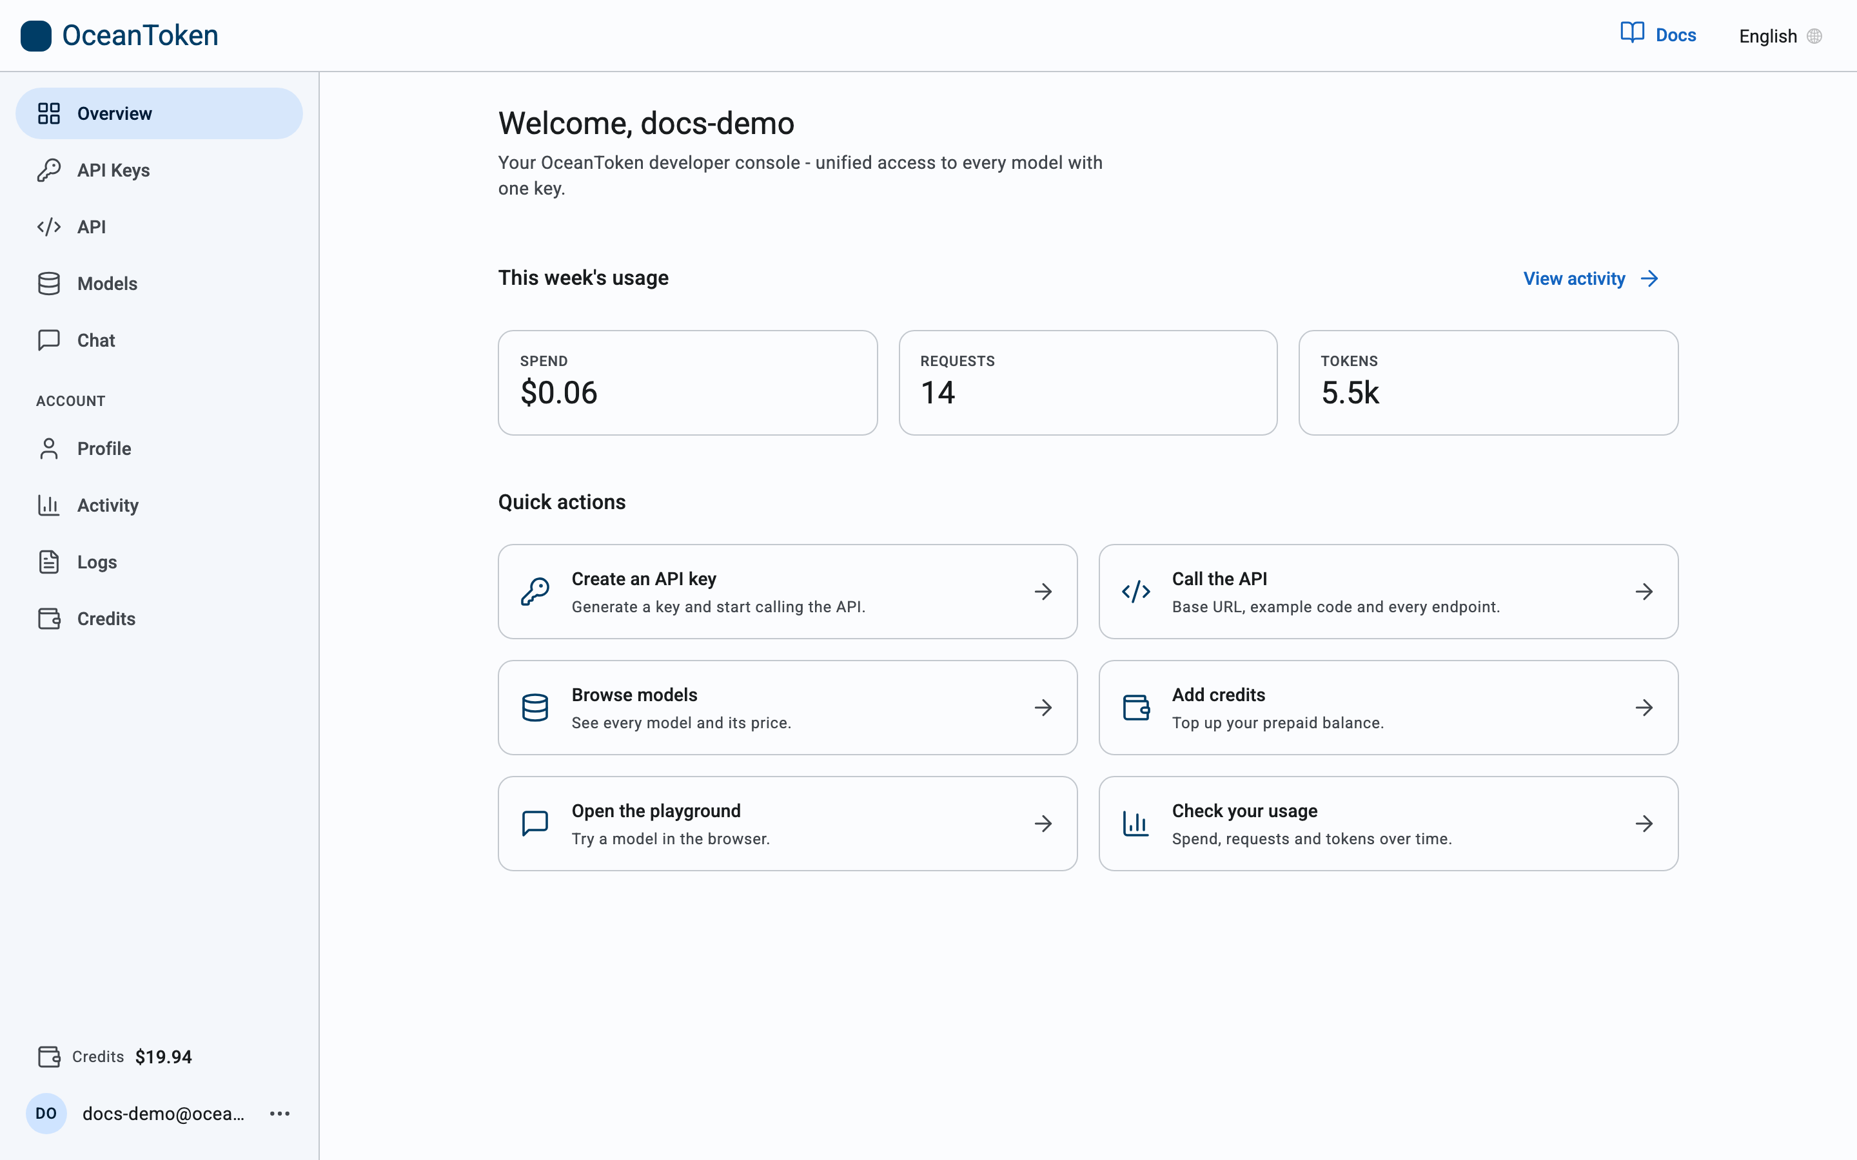Click the wallet icon beside the $19.94 balance
The image size is (1857, 1160).
[x=49, y=1056]
